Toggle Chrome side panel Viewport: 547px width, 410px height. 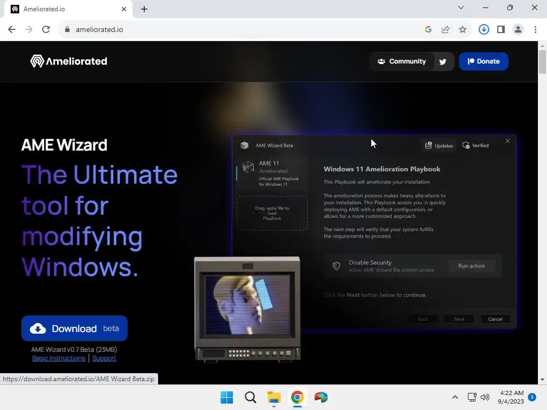[501, 29]
